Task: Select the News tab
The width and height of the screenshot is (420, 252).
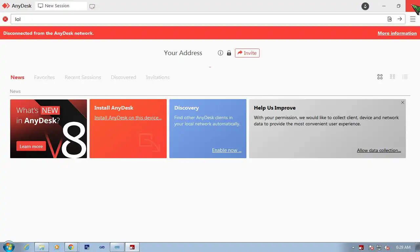Action: (x=17, y=77)
